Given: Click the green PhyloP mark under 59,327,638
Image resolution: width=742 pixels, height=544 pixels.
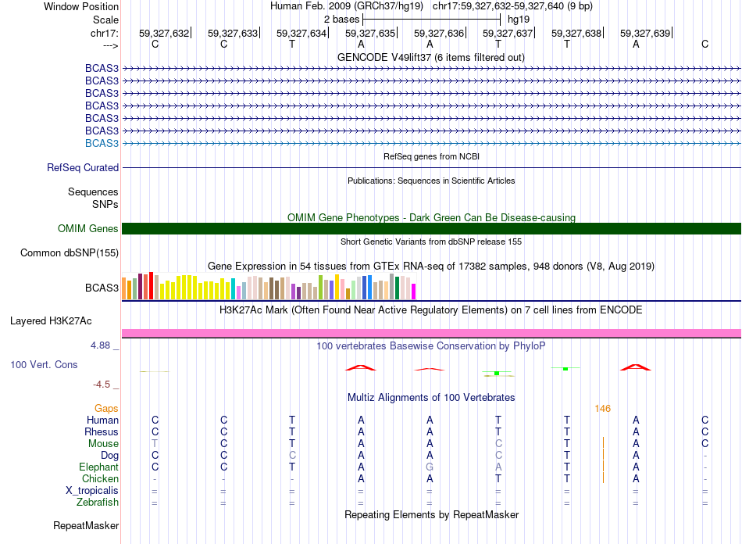Looking at the screenshot, I should click(565, 368).
